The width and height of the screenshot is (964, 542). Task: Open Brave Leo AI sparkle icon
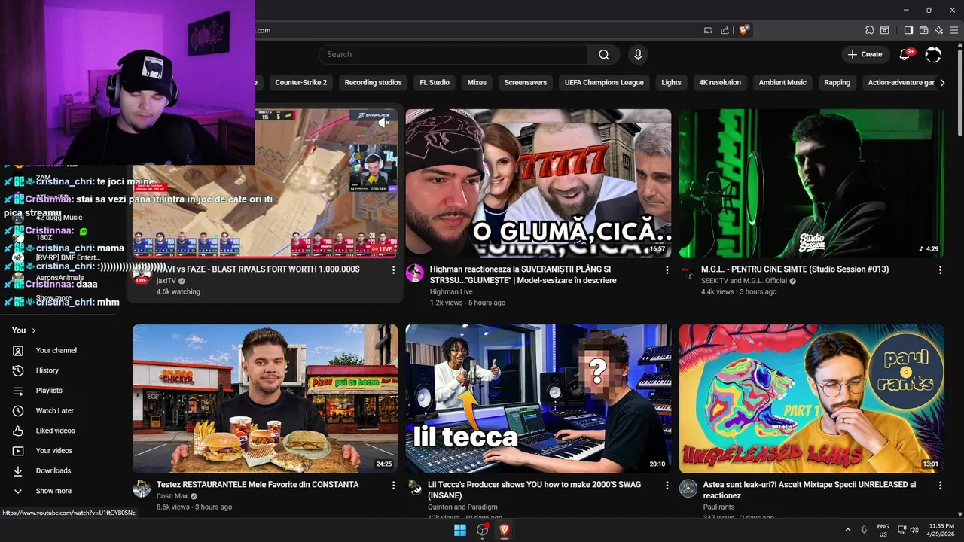tap(938, 30)
